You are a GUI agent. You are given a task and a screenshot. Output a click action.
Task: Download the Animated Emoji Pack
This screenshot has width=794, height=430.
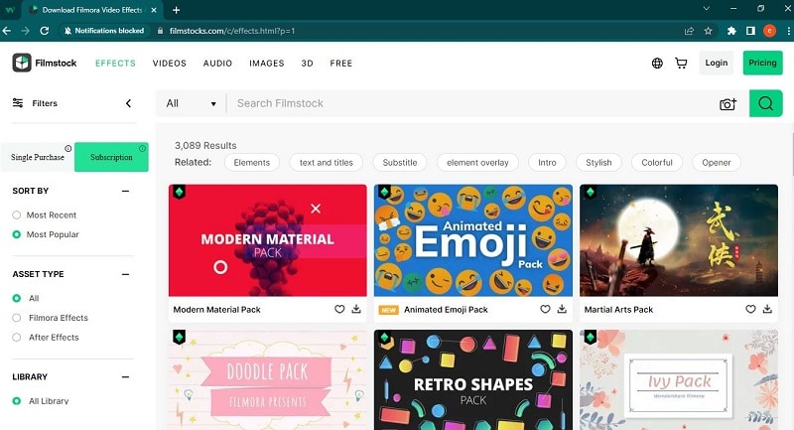[x=562, y=309]
